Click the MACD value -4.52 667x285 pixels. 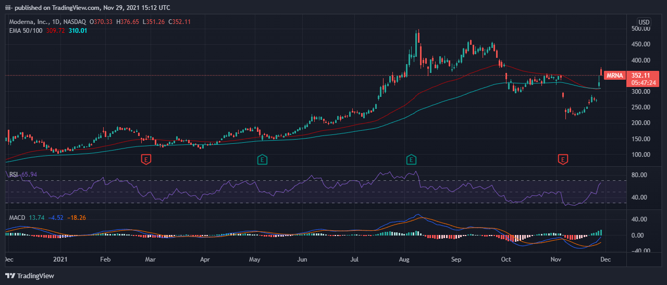pyautogui.click(x=55, y=217)
